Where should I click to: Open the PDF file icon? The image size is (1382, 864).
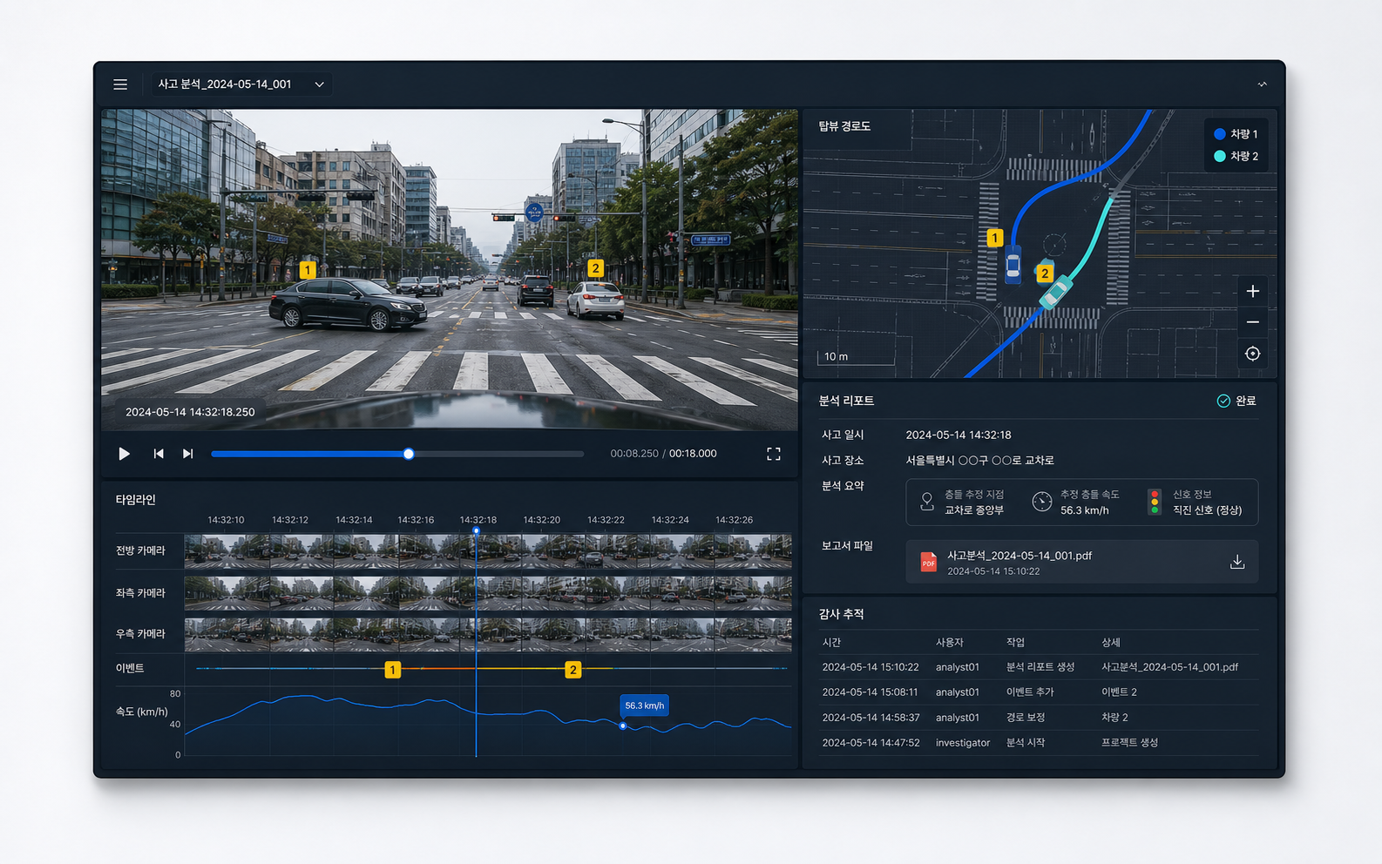(929, 563)
